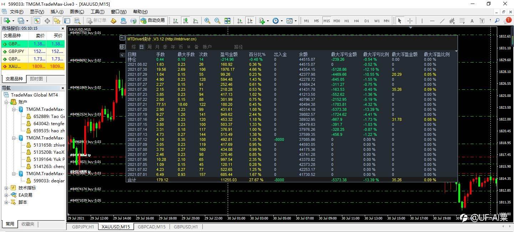This screenshot has width=514, height=232.
Task: Switch chart to bar chart type
Action: pyautogui.click(x=176, y=21)
